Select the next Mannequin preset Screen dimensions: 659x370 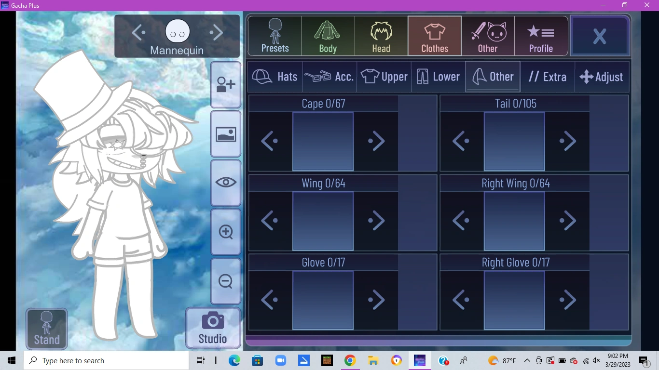click(216, 32)
